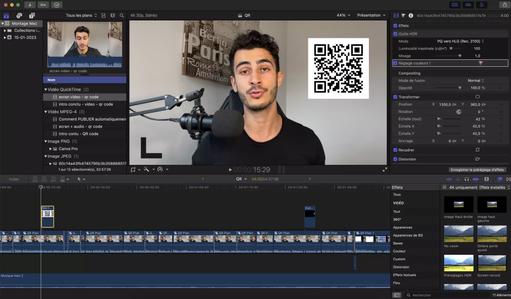Open color board for Réglage couleurs 1
This screenshot has width=511, height=299.
(x=481, y=63)
